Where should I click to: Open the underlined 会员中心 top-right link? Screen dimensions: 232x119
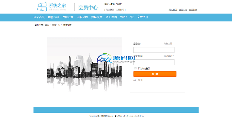tap(183, 10)
